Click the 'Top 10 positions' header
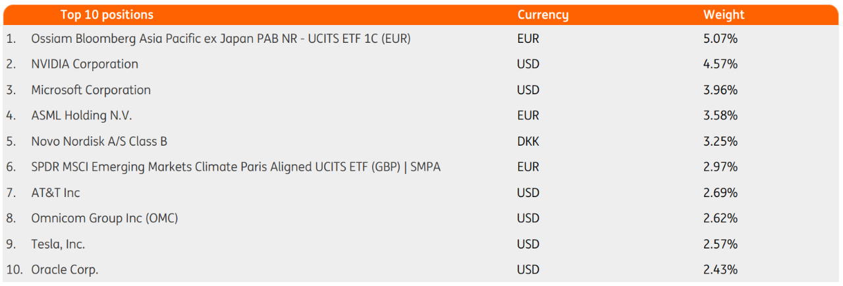Viewport: 843px width, 286px height. (107, 14)
